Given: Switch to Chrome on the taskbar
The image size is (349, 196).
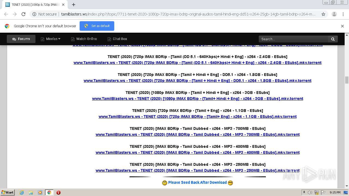Looking at the screenshot, I should 49,192.
